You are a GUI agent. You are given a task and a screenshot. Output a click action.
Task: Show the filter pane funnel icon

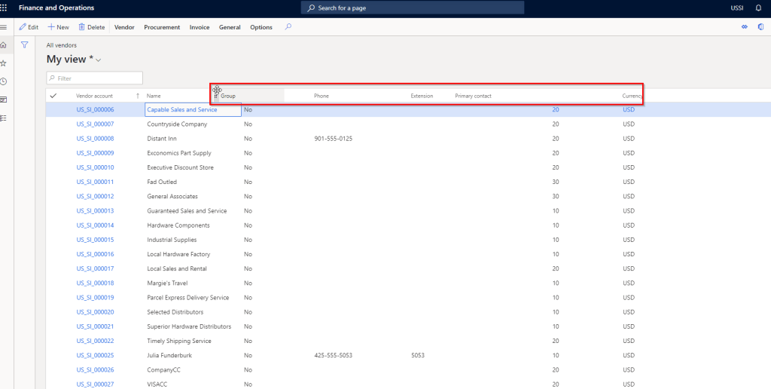[x=25, y=45]
